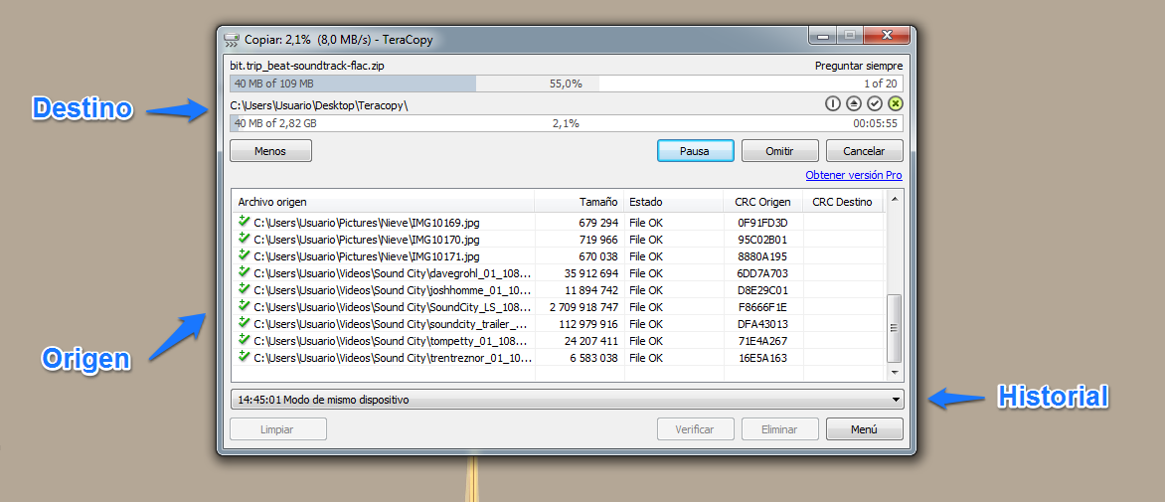Click the file list scroll up arrow
Image resolution: width=1165 pixels, height=502 pixels.
tap(895, 199)
